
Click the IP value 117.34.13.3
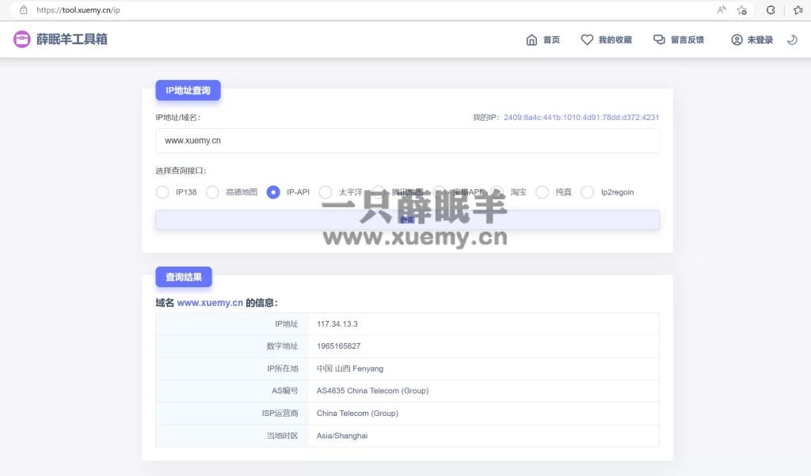337,323
